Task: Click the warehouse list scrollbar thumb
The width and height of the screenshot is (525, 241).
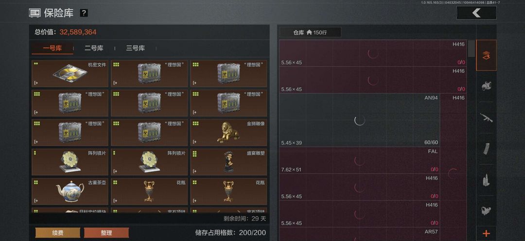Action: tap(472, 49)
